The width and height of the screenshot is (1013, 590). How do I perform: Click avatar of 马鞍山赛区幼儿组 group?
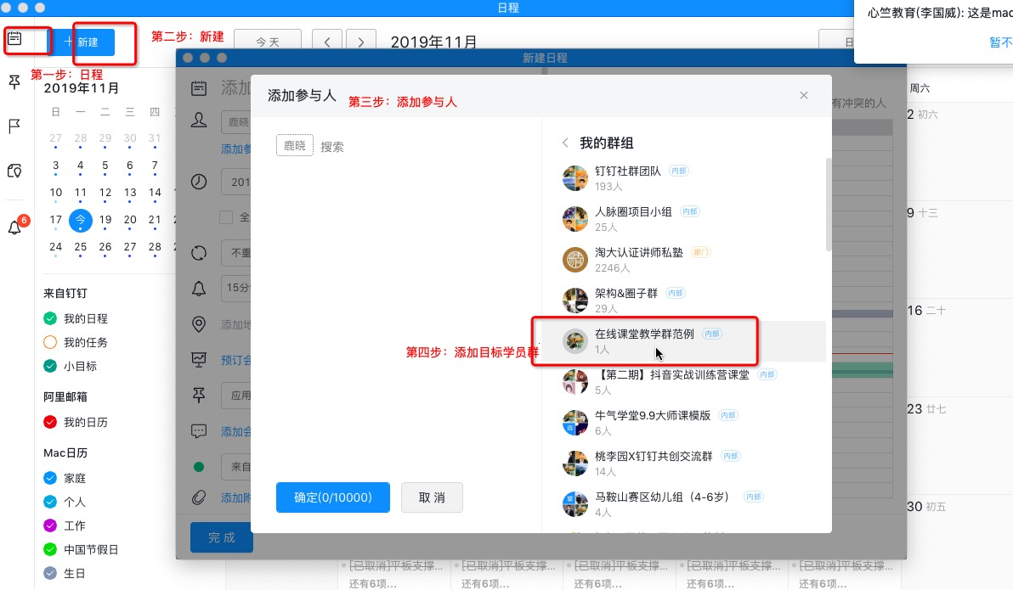click(x=574, y=503)
